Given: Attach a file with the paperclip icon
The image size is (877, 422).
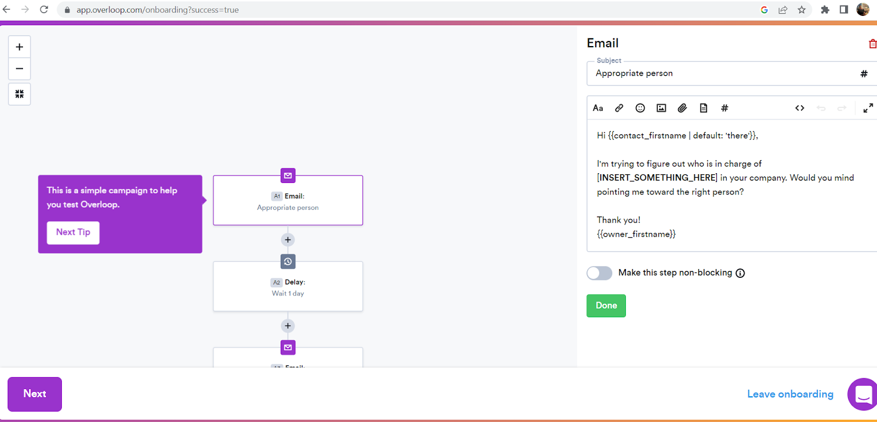Looking at the screenshot, I should point(682,108).
